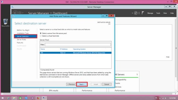Viewport: 178px width, 100px height.
Task: Open the Recycle Bin desktop icon
Action: (5, 23)
